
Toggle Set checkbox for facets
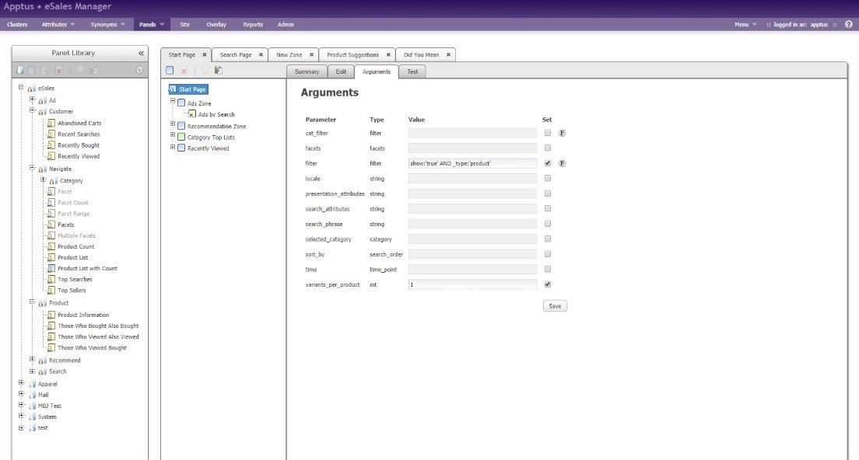pyautogui.click(x=547, y=148)
